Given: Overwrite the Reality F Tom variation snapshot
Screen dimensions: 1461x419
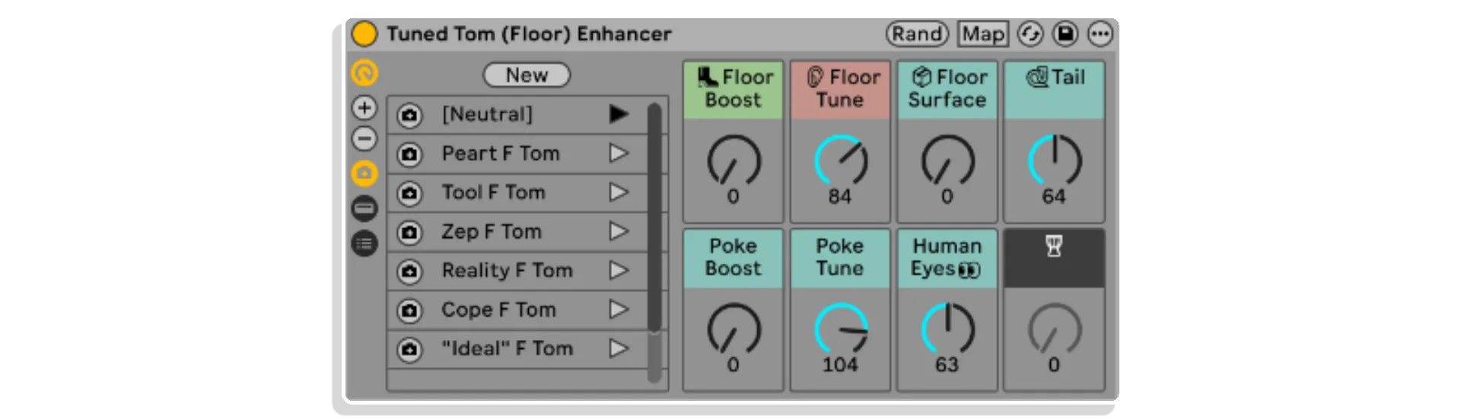Looking at the screenshot, I should tap(409, 271).
